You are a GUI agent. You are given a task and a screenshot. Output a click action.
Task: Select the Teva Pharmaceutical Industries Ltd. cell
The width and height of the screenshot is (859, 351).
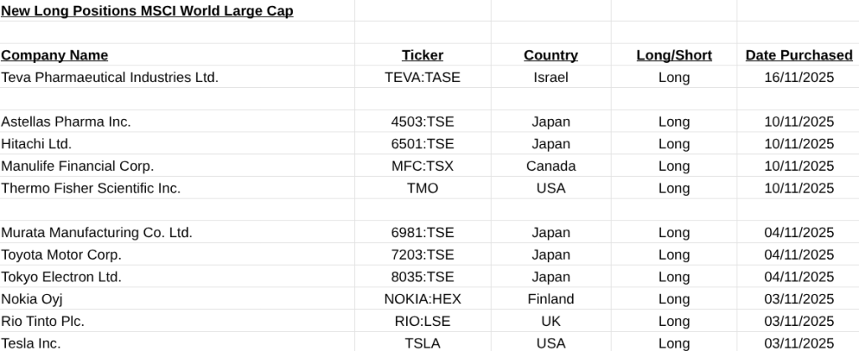coord(110,77)
